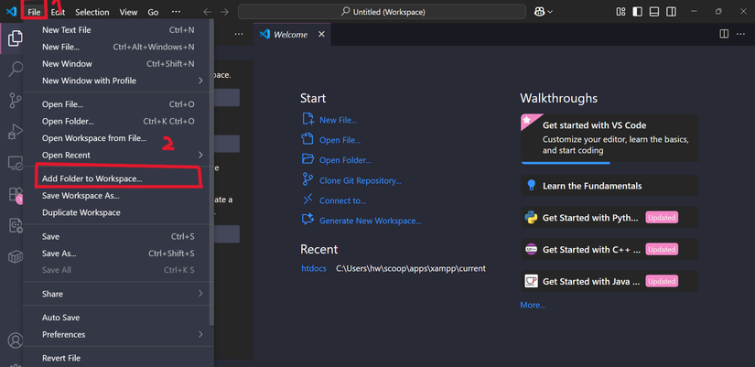Choose Save As... menu entry

(x=116, y=254)
